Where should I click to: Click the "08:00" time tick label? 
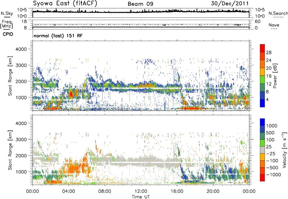(x=104, y=191)
